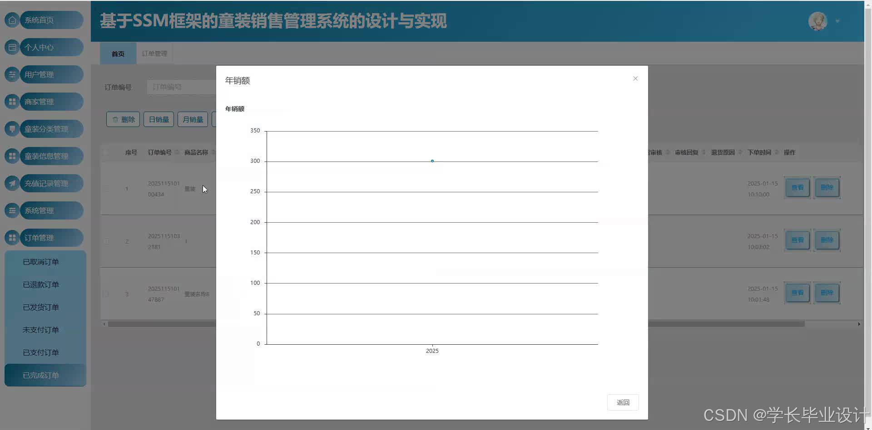872x430 pixels.
Task: Click the grid icon beside 商家管理
Action: (x=12, y=102)
